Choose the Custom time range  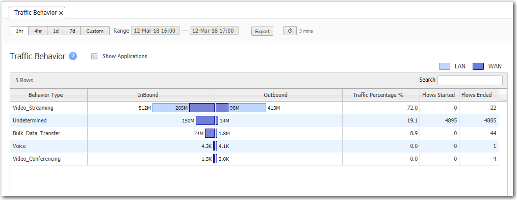(95, 31)
